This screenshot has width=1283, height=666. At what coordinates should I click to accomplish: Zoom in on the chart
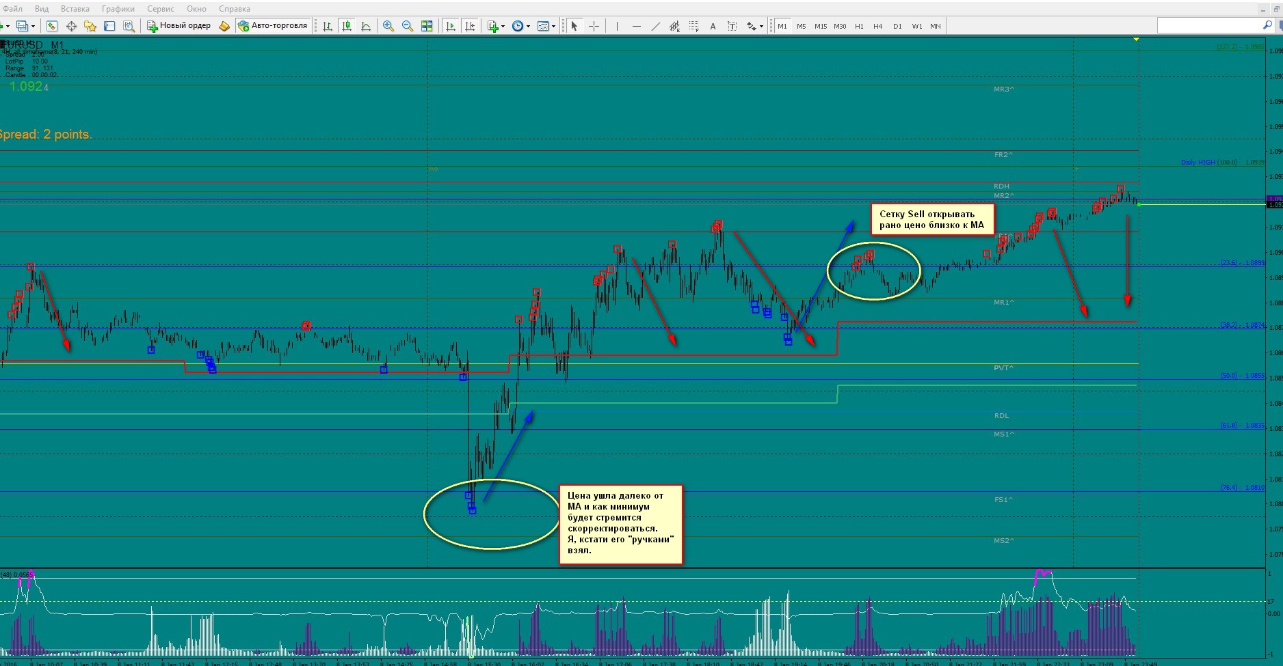(388, 26)
